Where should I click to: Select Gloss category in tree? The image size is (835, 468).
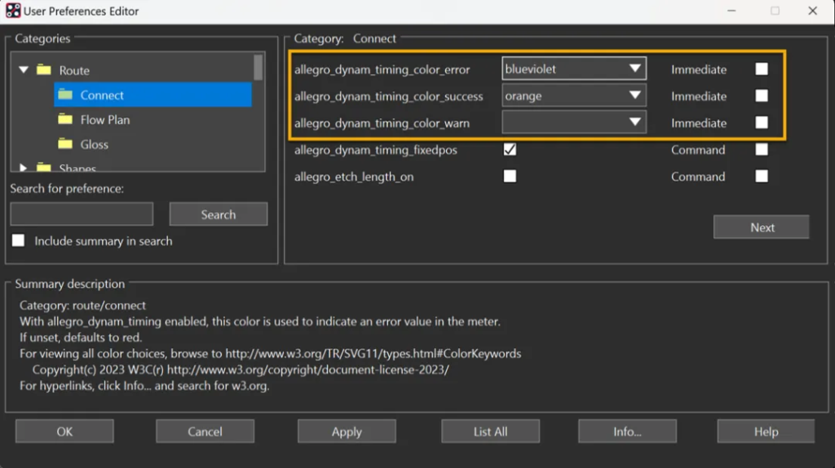[94, 144]
